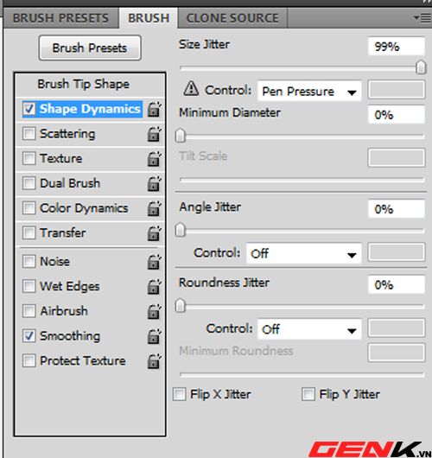The height and width of the screenshot is (458, 432).
Task: Open the brush panel flyout menu icon
Action: pos(422,18)
